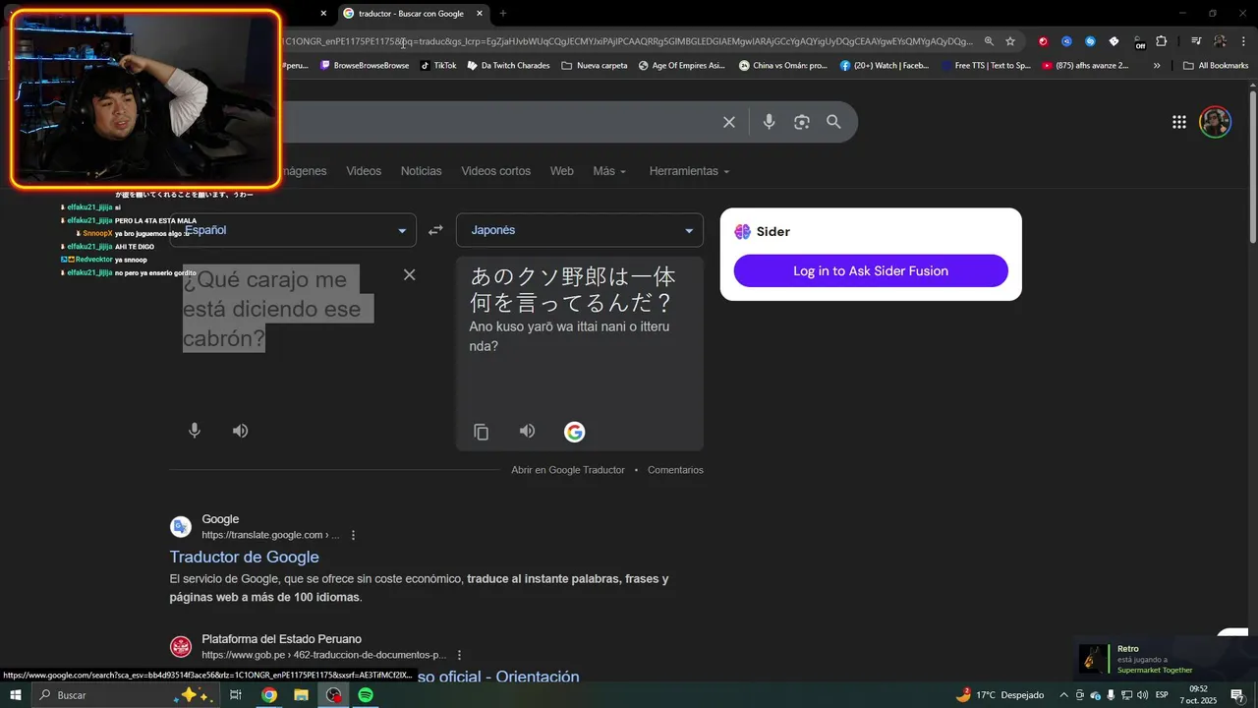This screenshot has height=708, width=1258.
Task: Switch to Web search tab
Action: [562, 171]
